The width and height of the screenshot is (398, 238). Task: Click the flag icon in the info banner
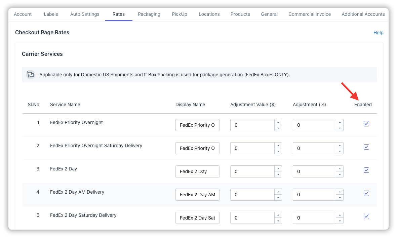[x=31, y=75]
